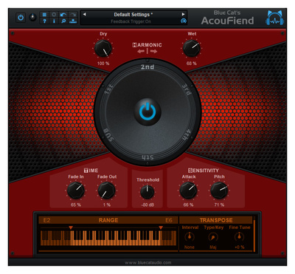Select the 'SUB' harmonic on the speaker ring
This screenshot has width=295, height=274.
point(108,134)
